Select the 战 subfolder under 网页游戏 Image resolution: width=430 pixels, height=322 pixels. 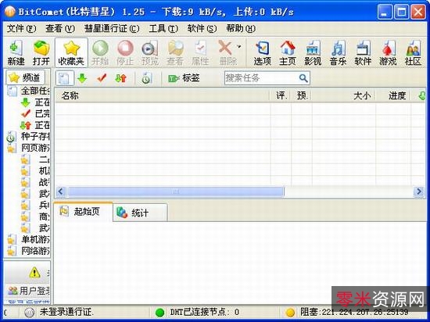36,182
